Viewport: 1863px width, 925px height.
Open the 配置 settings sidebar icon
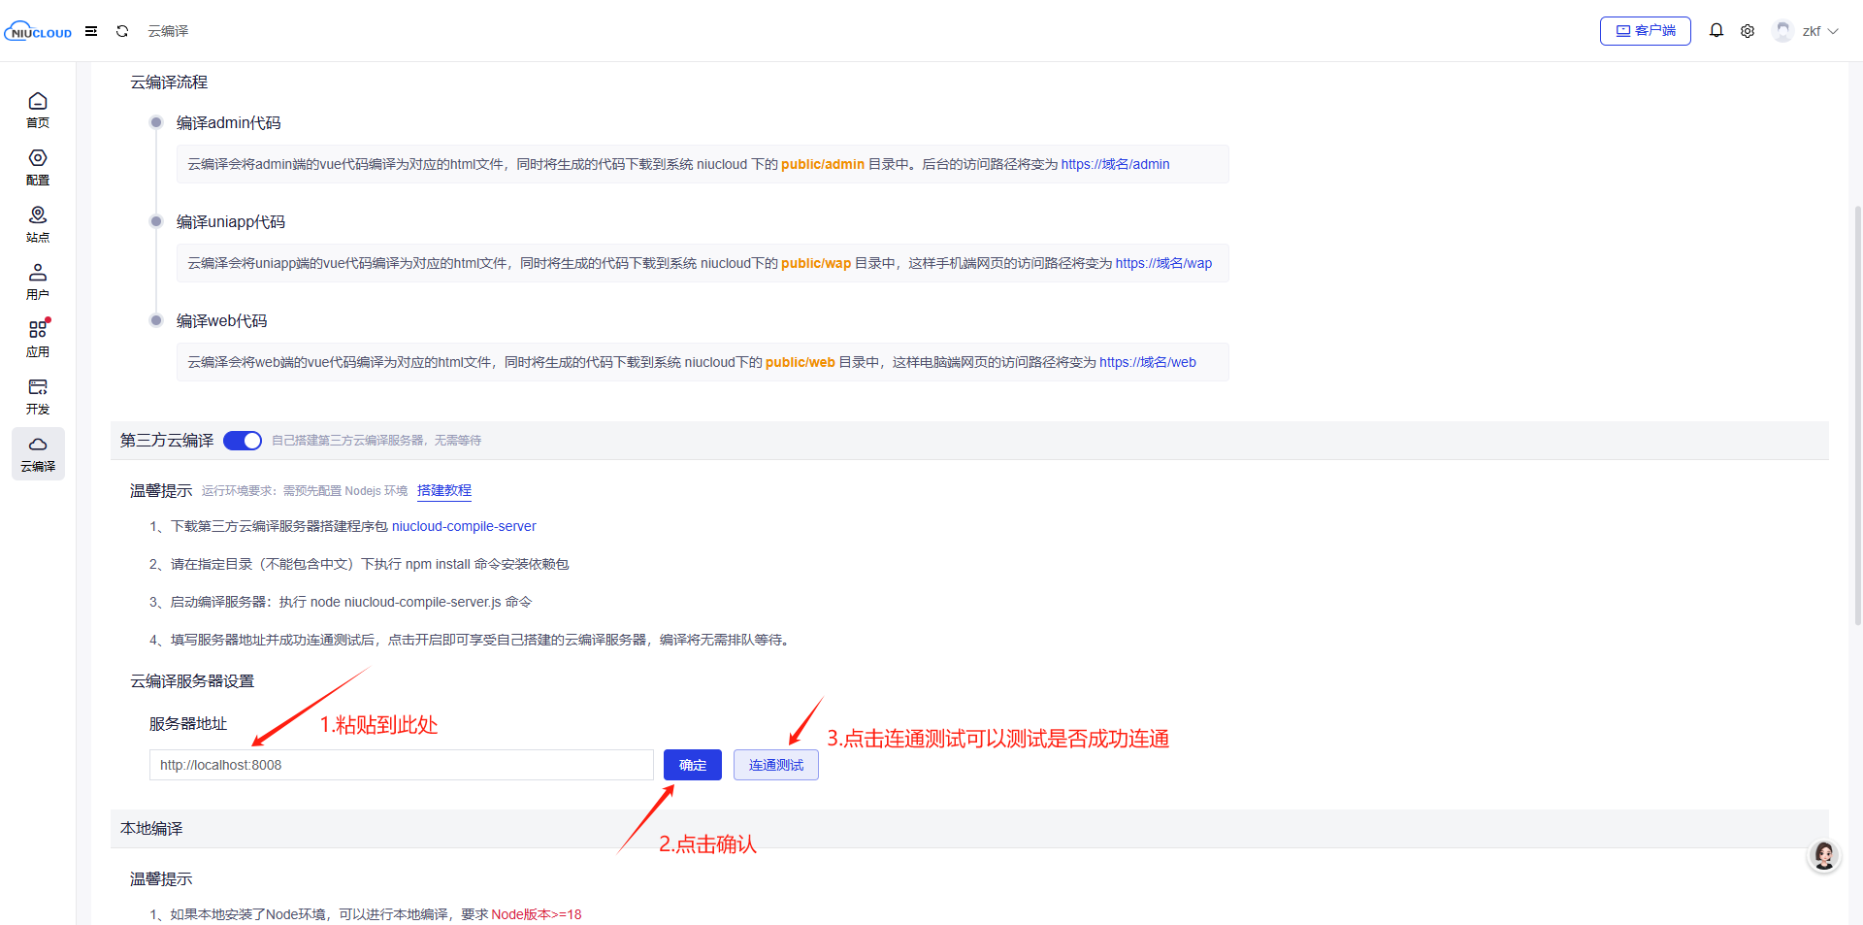point(38,167)
